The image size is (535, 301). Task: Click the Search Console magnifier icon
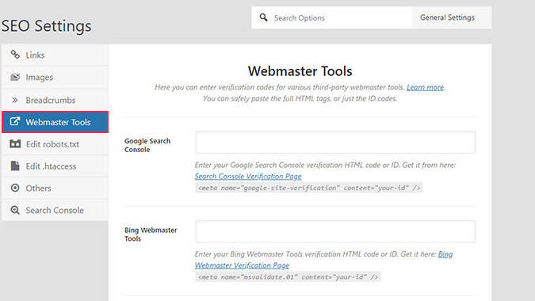pos(15,210)
